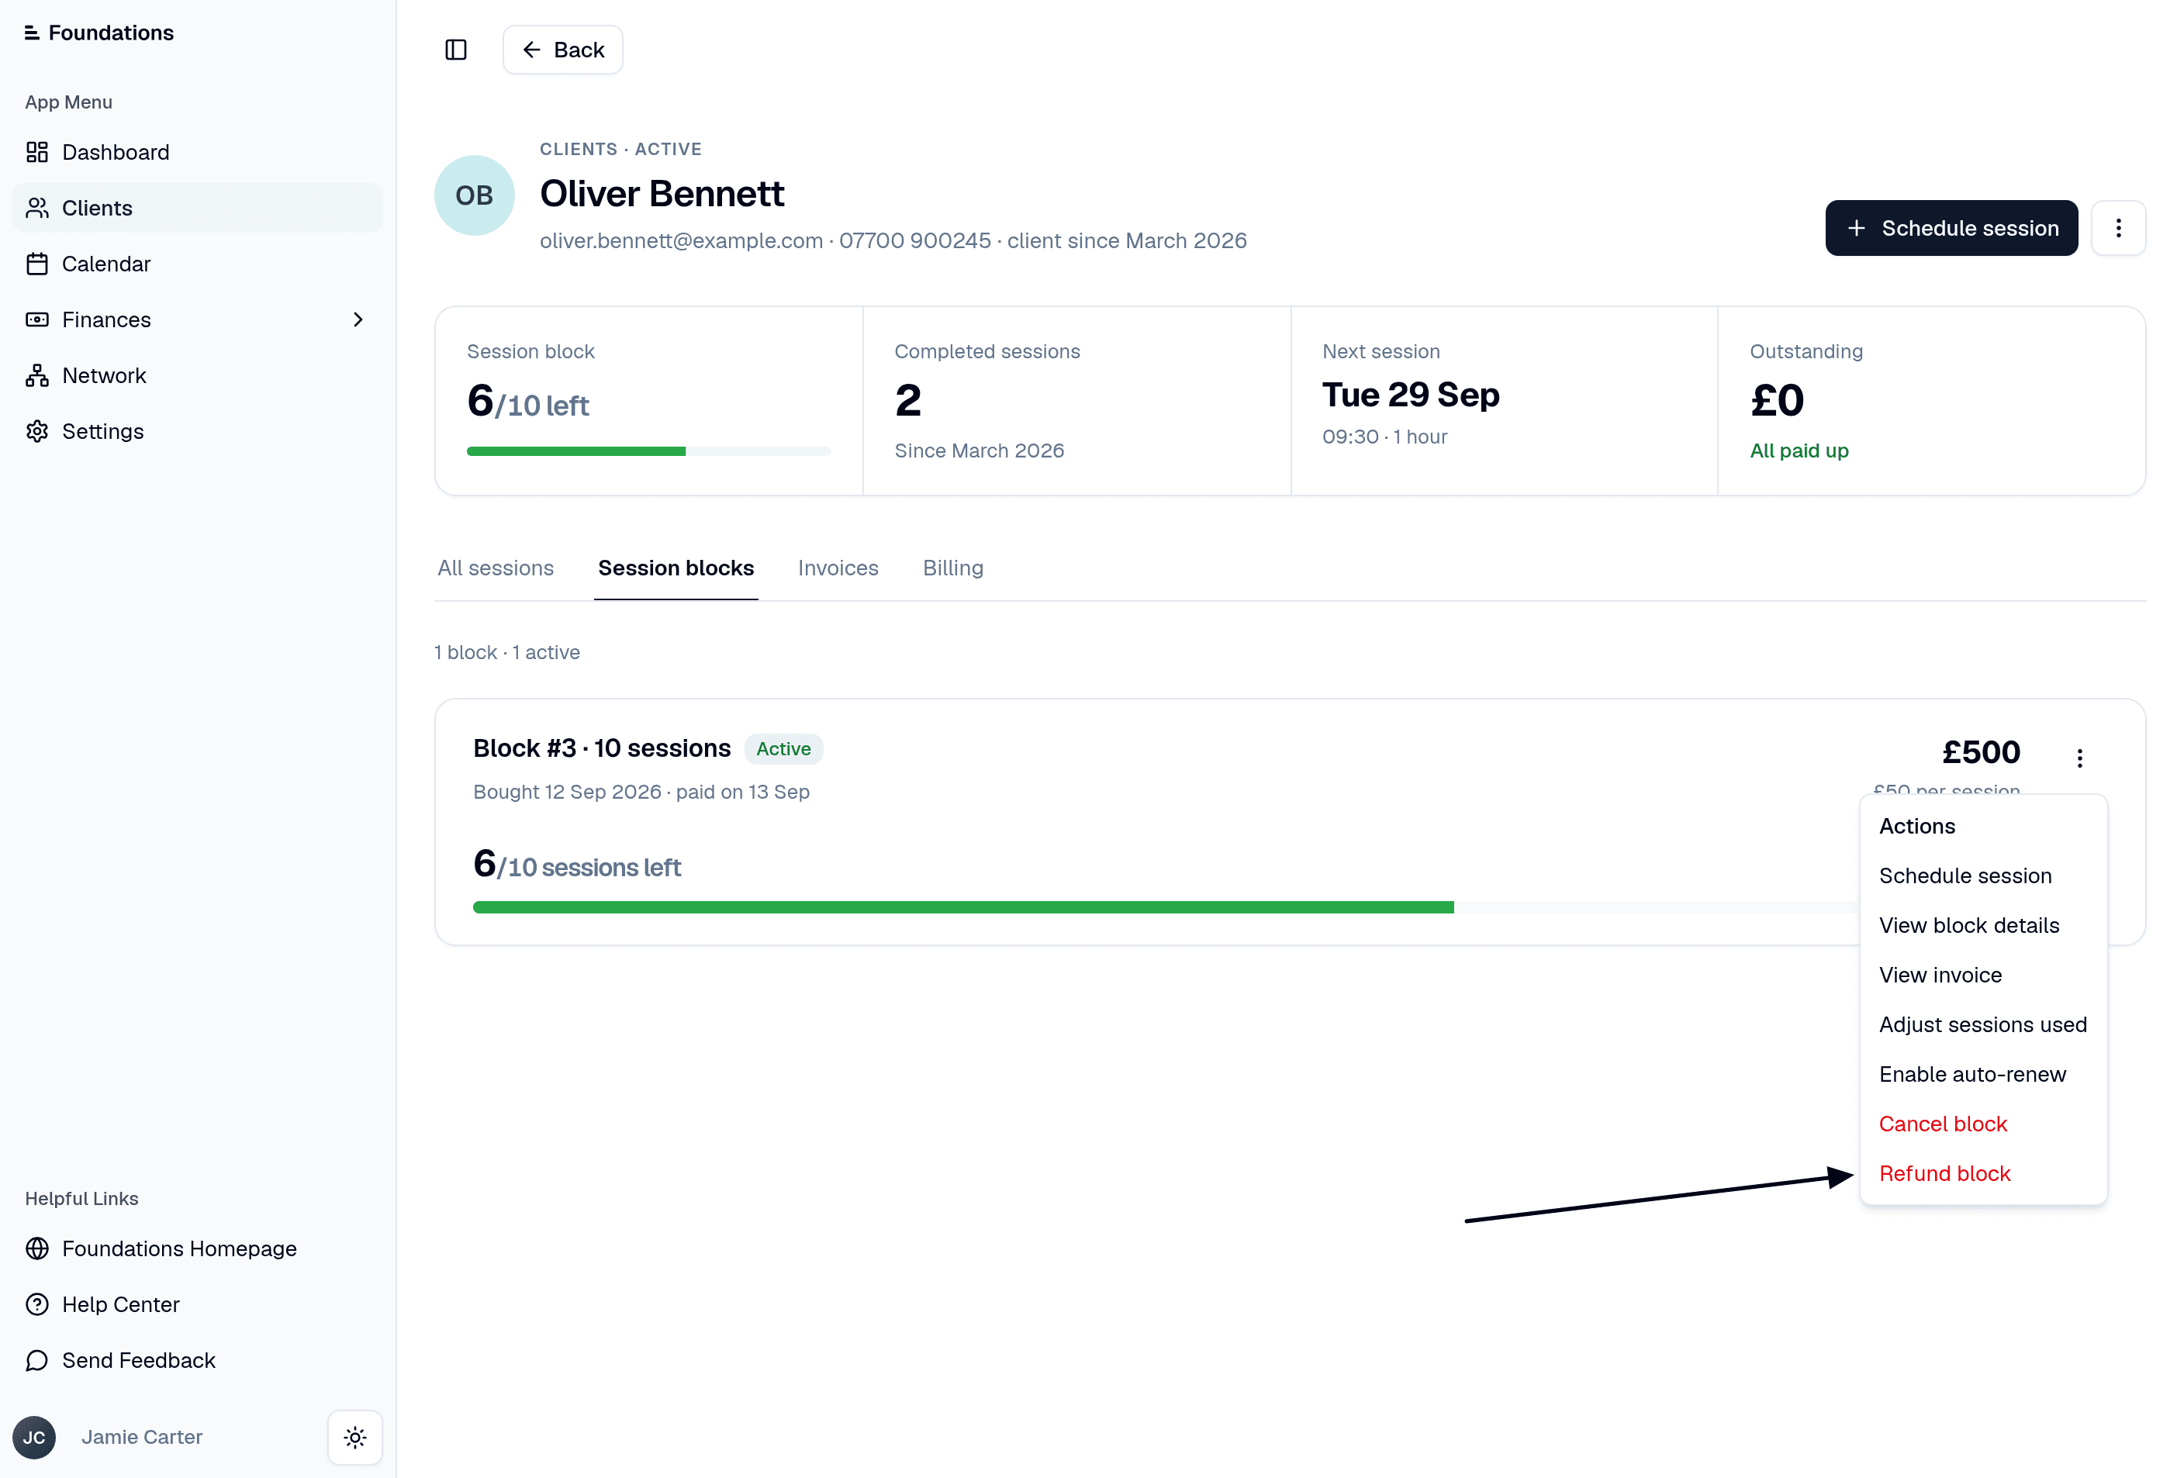
Task: Click the Send Feedback speech-bubble icon
Action: click(x=36, y=1361)
